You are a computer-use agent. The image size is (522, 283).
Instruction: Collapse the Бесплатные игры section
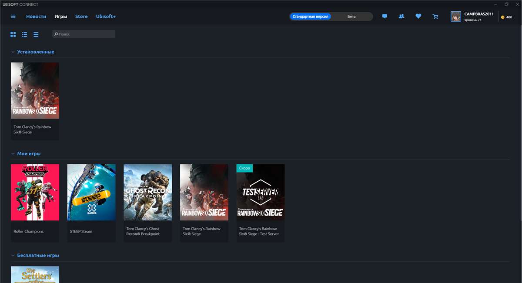[x=13, y=255]
